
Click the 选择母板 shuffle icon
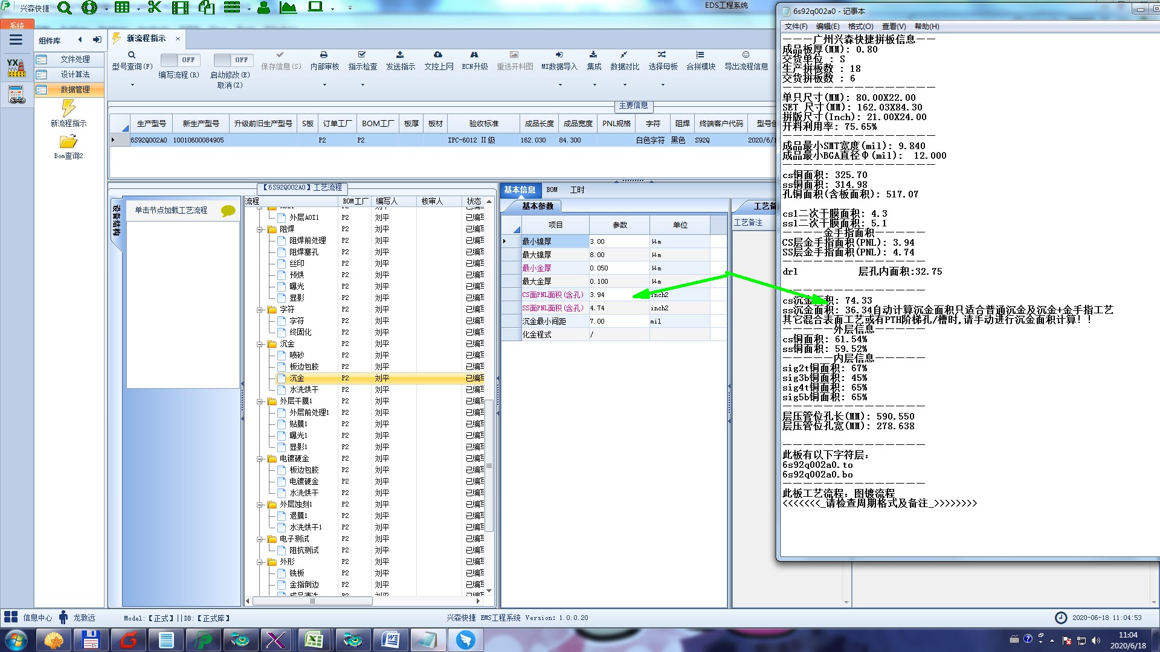[662, 55]
